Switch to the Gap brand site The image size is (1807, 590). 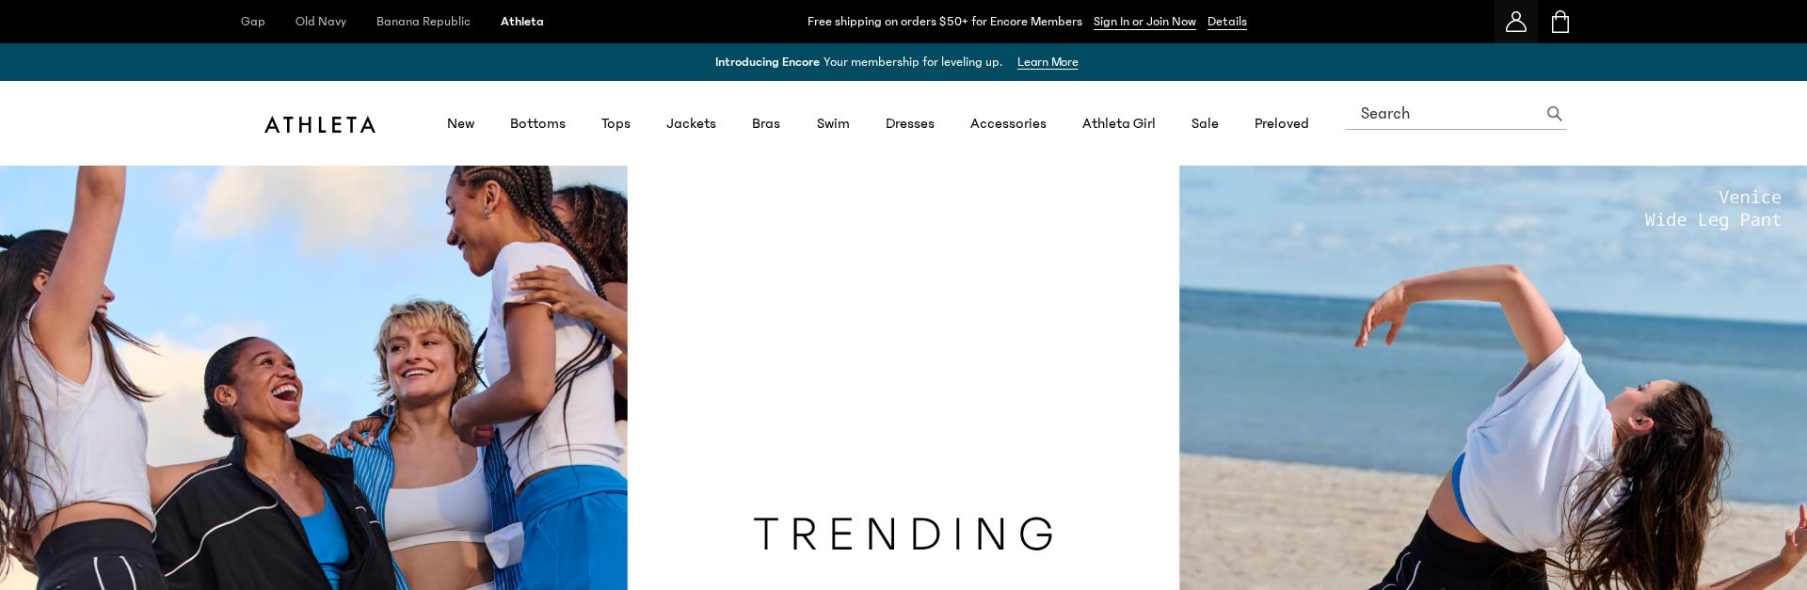click(253, 22)
